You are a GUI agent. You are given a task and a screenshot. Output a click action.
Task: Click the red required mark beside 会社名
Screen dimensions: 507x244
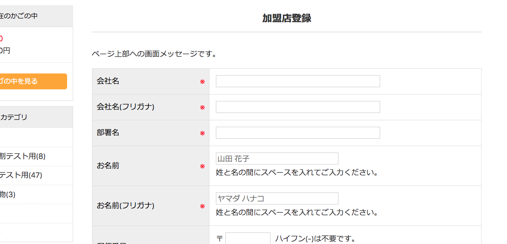203,82
